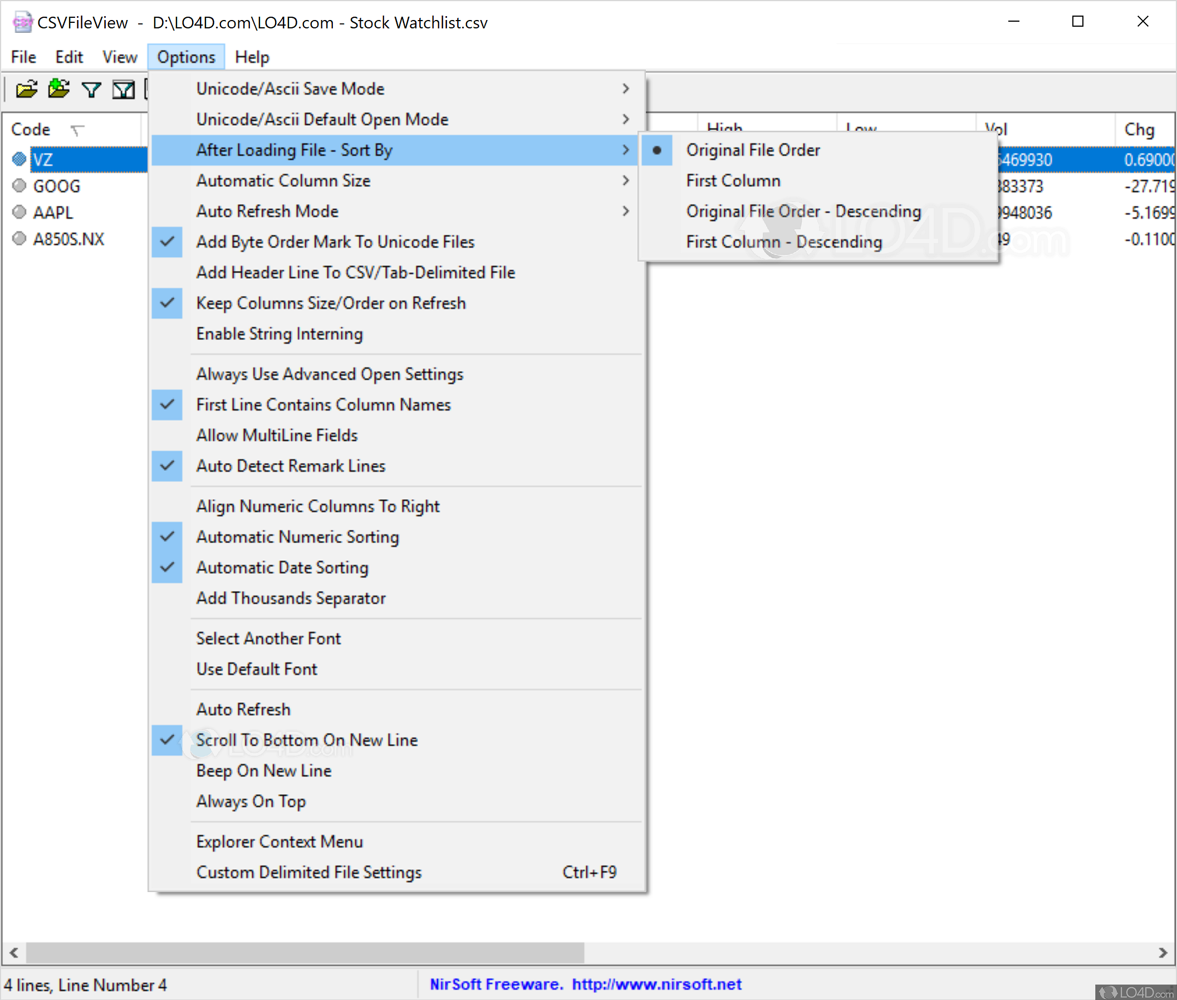
Task: Open the File menu
Action: tap(24, 57)
